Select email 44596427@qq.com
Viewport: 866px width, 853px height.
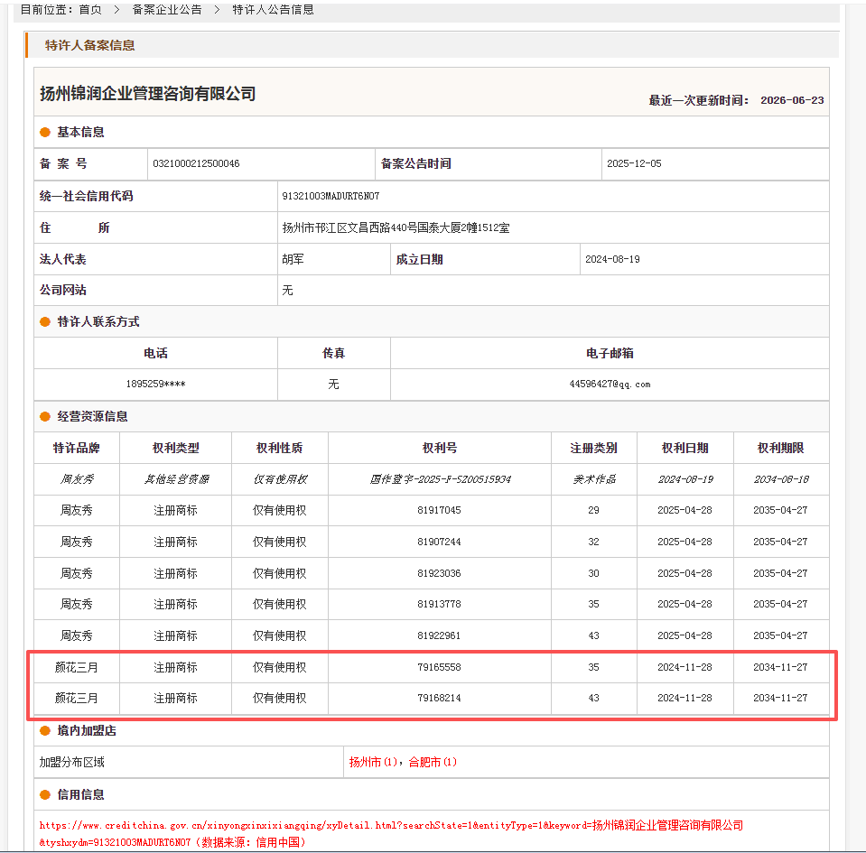tap(610, 384)
